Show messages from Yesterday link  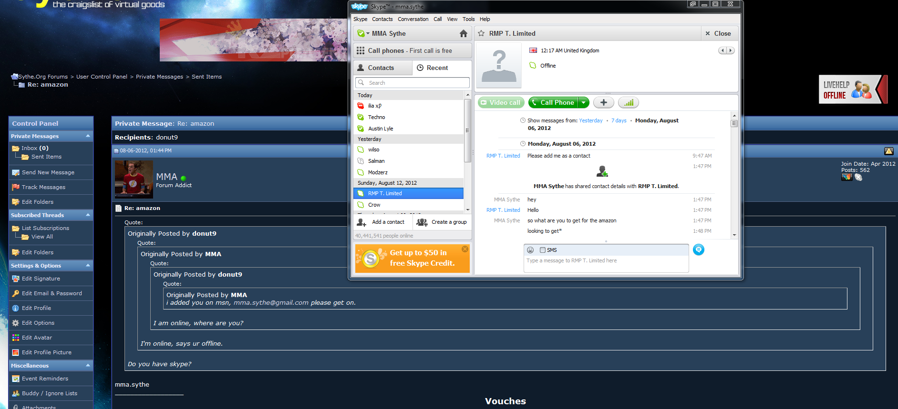click(591, 120)
